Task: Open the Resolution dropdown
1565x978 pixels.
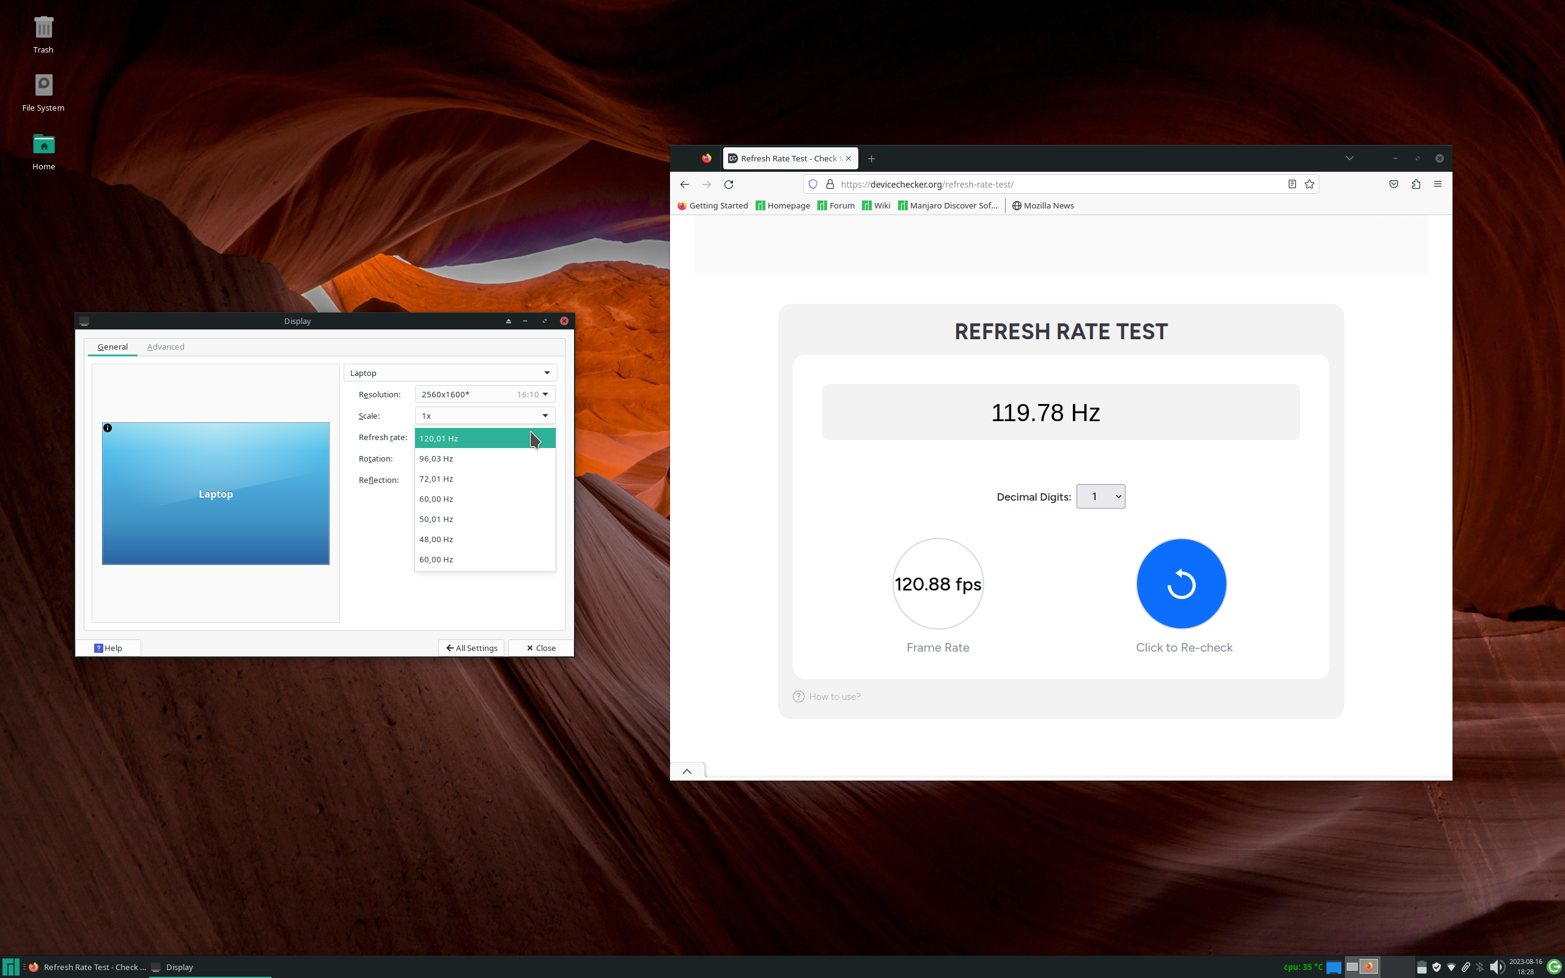Action: (484, 395)
